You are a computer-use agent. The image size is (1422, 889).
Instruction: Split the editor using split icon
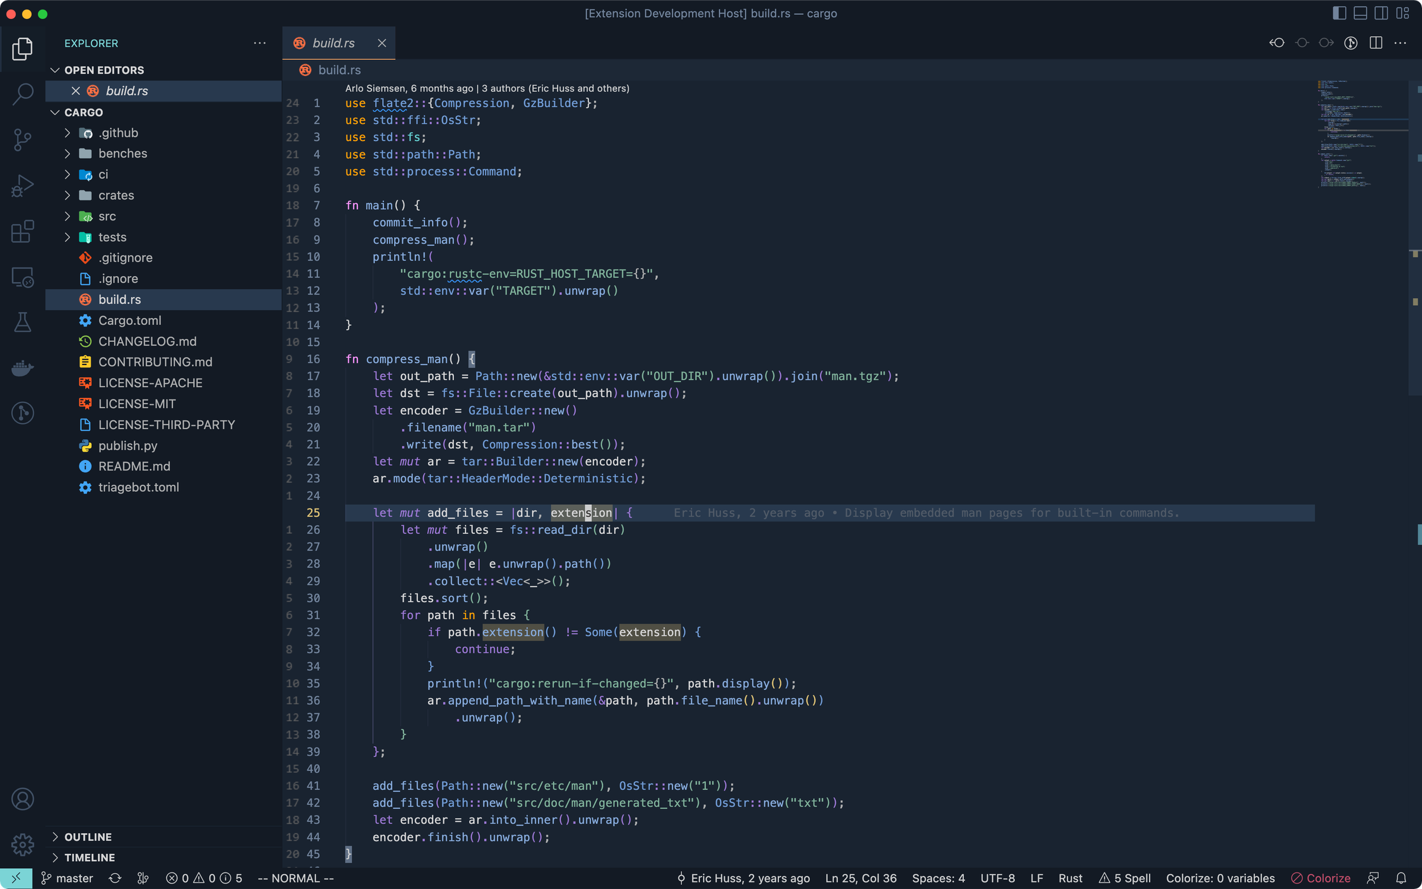(x=1376, y=43)
